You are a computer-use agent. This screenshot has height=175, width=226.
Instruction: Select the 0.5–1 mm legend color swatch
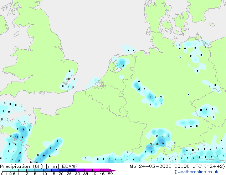tap(14, 170)
